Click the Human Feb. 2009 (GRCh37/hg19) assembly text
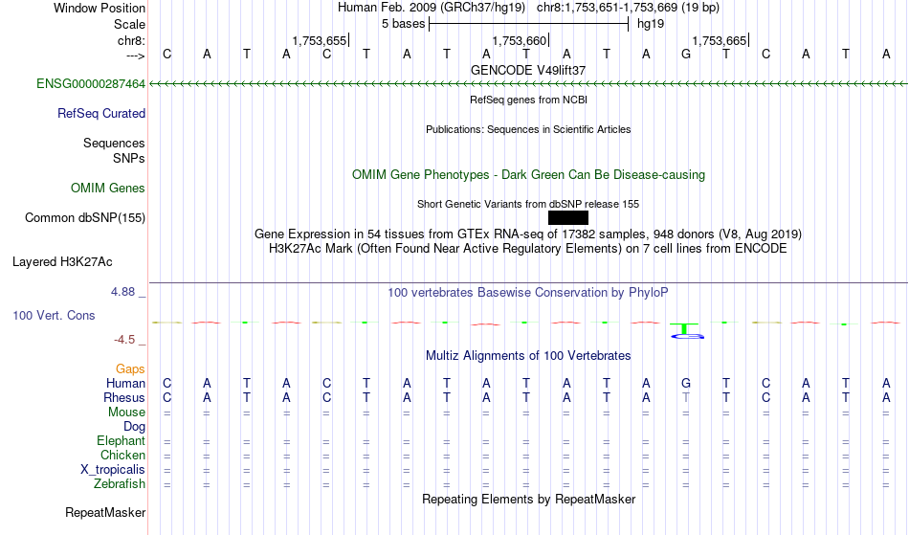909x535 pixels. point(432,8)
